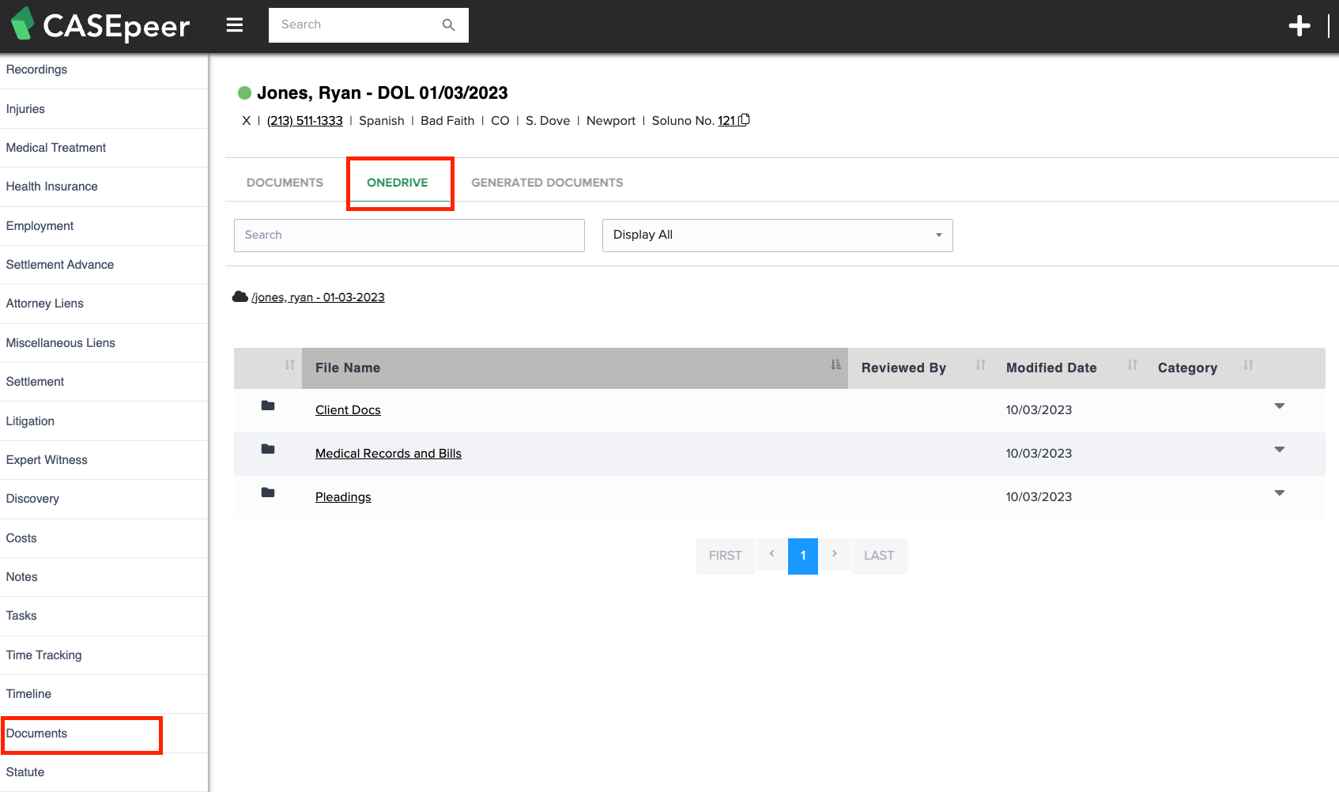The height and width of the screenshot is (792, 1339).
Task: Click phone number (213) 511-1333
Action: (x=305, y=121)
